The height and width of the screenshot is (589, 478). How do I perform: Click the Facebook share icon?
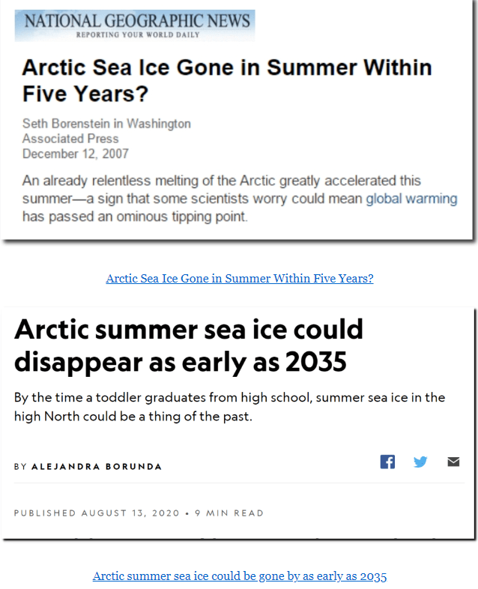point(387,462)
